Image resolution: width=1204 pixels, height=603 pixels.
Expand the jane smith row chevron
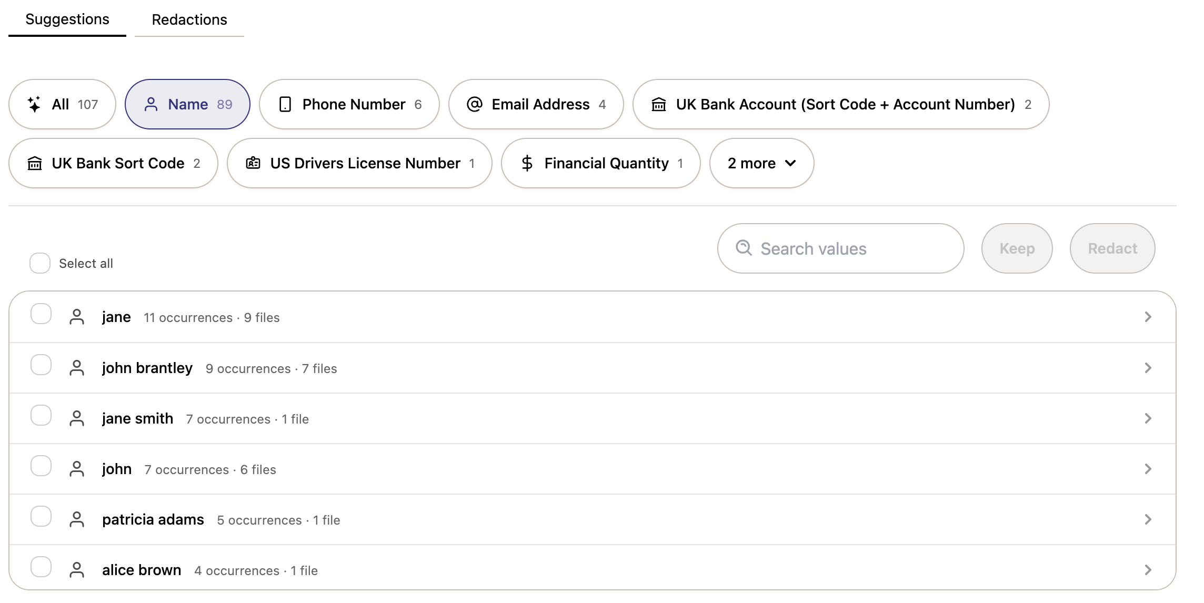[1148, 418]
